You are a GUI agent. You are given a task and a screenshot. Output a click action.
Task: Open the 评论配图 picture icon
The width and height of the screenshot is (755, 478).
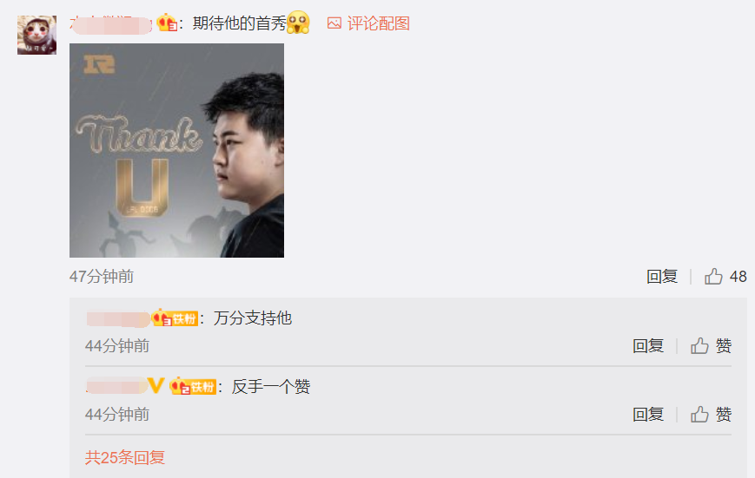(x=334, y=23)
